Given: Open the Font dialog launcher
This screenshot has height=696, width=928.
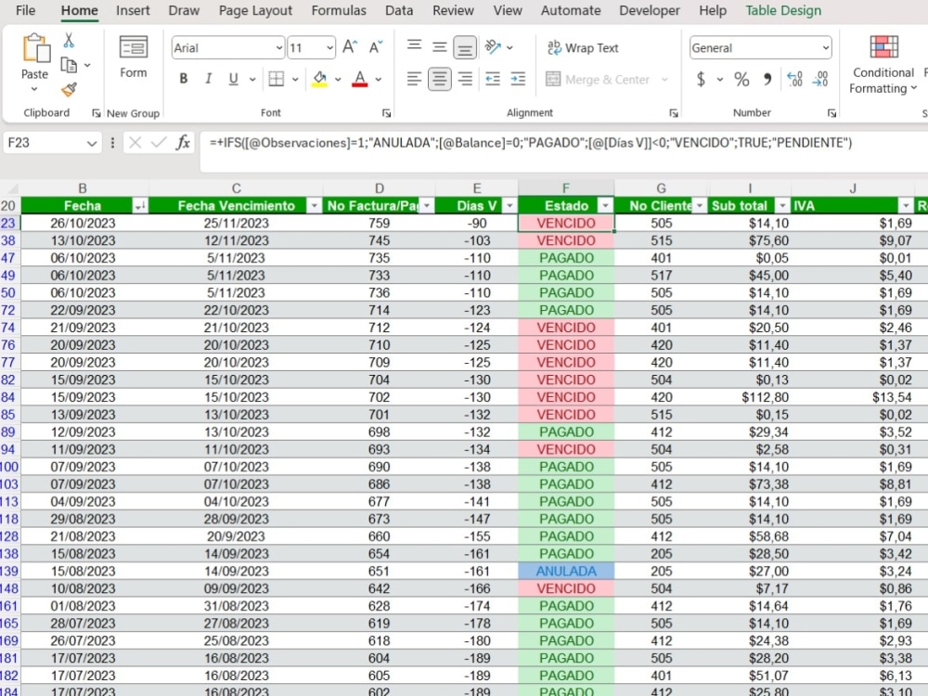Looking at the screenshot, I should pos(386,113).
